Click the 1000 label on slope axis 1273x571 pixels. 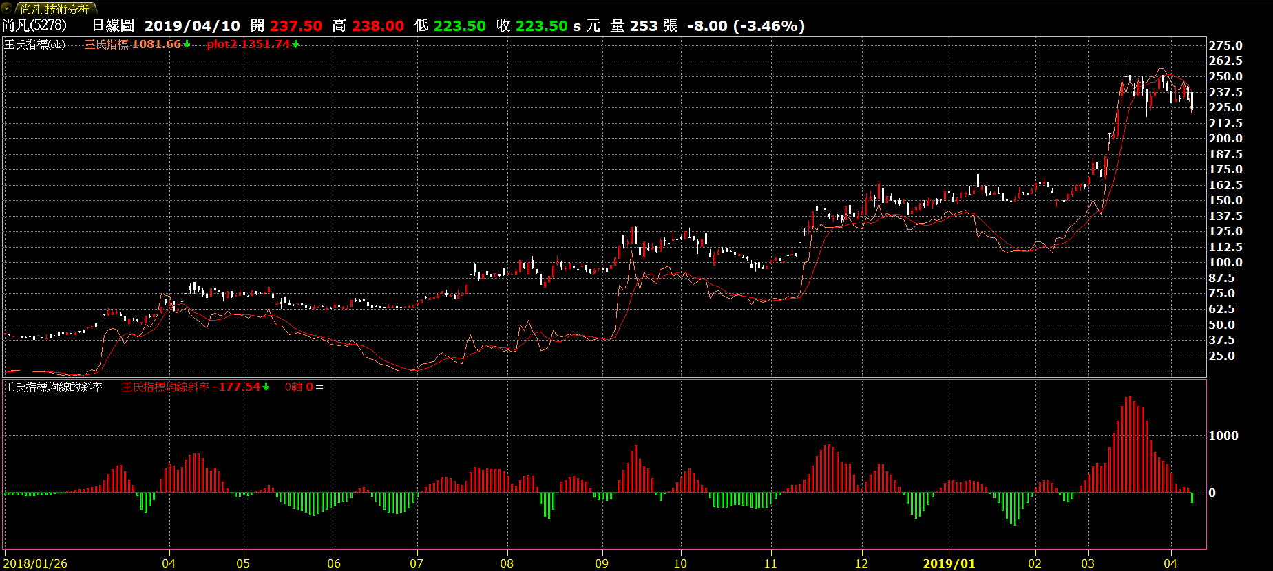click(x=1223, y=435)
